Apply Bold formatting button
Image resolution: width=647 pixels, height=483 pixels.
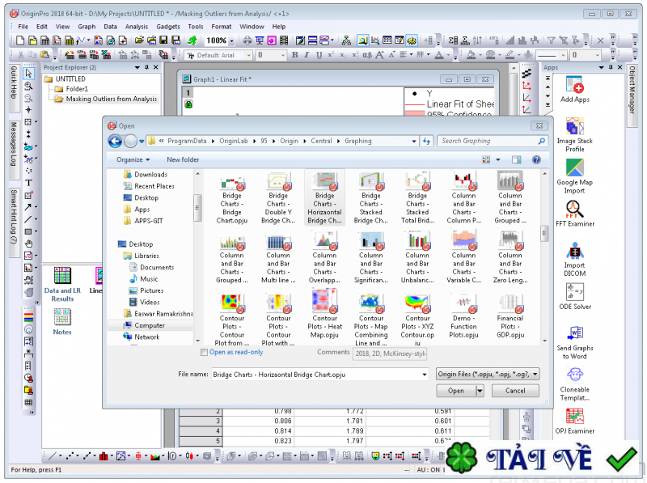[294, 55]
